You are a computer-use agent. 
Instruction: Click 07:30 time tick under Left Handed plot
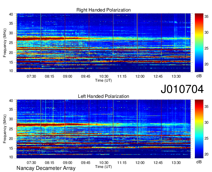pyautogui.click(x=31, y=163)
